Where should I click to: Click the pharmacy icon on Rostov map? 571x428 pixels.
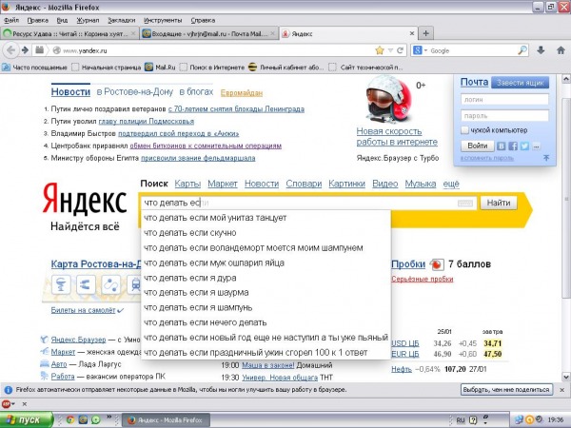pyautogui.click(x=61, y=284)
